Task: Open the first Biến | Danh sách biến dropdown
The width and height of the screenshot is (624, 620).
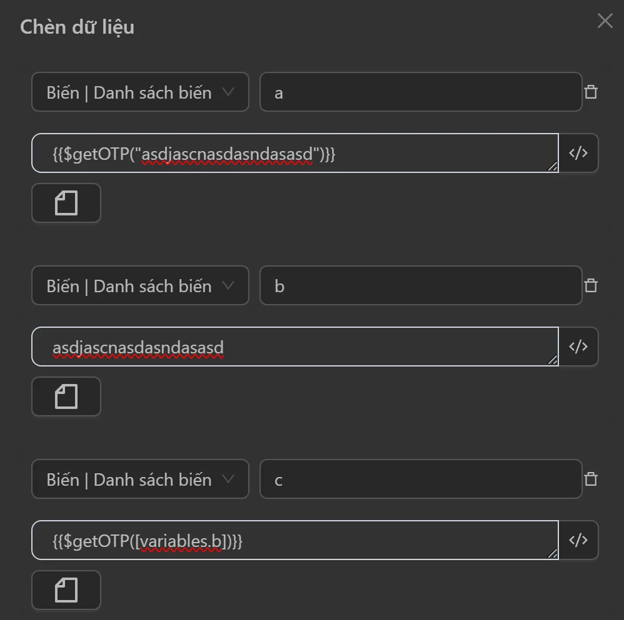Action: click(140, 92)
